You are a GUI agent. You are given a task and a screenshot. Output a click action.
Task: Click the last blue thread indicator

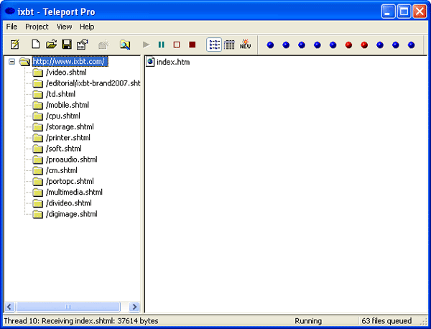(412, 45)
